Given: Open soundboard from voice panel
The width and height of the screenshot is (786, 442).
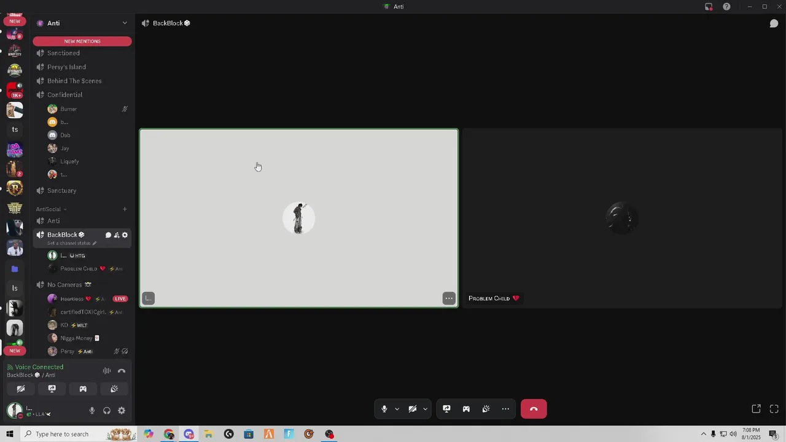Looking at the screenshot, I should click(x=114, y=389).
